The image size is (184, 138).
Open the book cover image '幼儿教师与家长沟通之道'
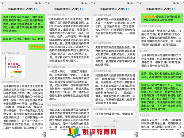click(x=13, y=67)
